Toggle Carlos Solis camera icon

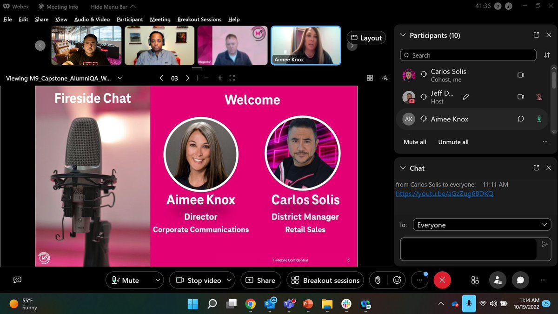(x=521, y=75)
